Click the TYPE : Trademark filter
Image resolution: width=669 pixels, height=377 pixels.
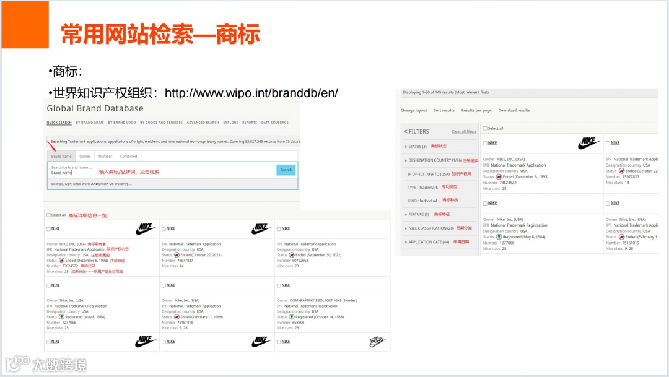423,188
